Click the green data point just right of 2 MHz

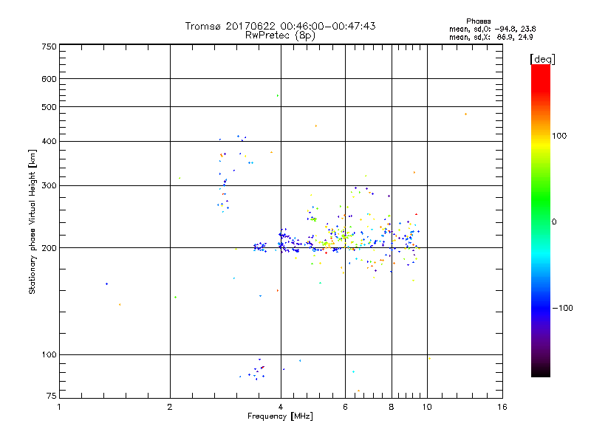click(x=175, y=297)
